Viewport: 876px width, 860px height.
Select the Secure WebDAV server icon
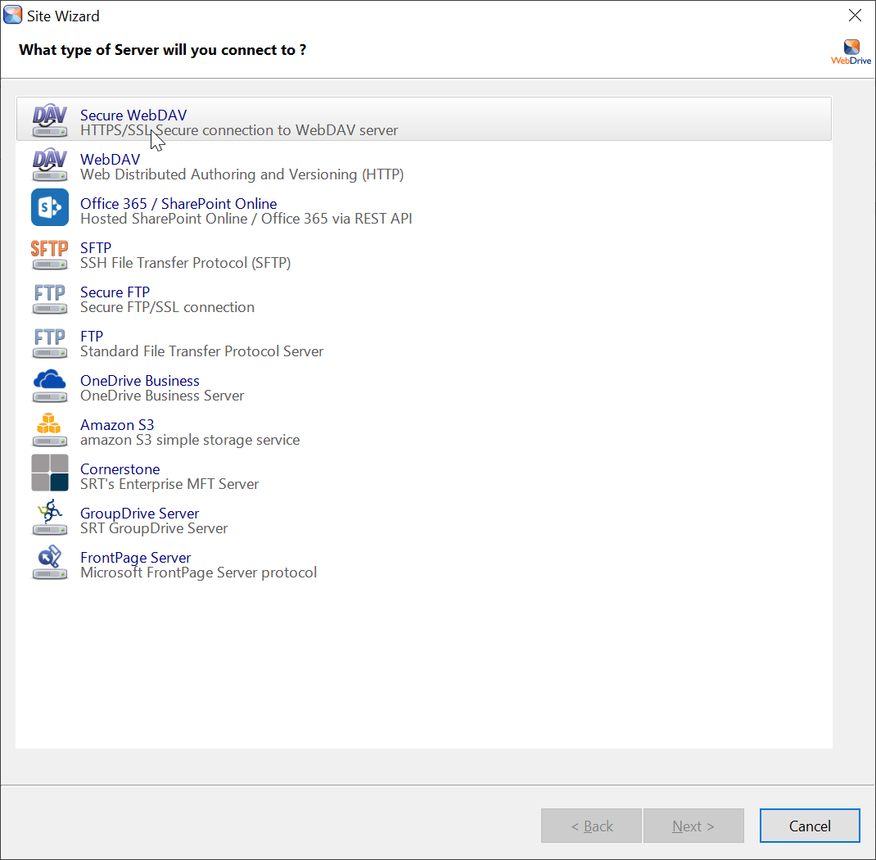pyautogui.click(x=50, y=120)
